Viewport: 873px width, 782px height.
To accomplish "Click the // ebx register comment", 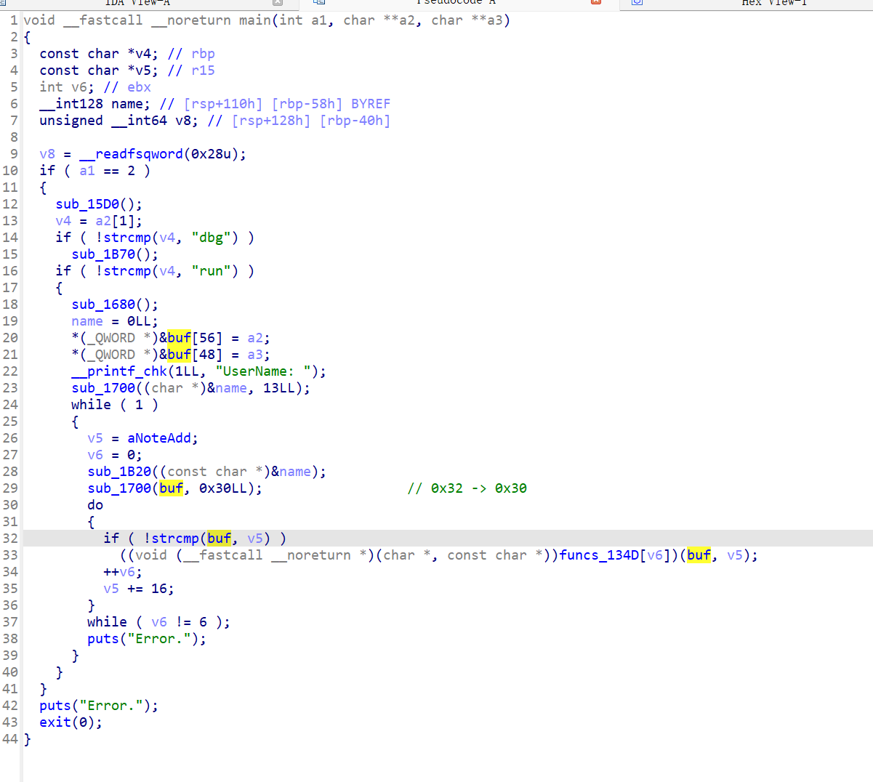I will tap(127, 87).
